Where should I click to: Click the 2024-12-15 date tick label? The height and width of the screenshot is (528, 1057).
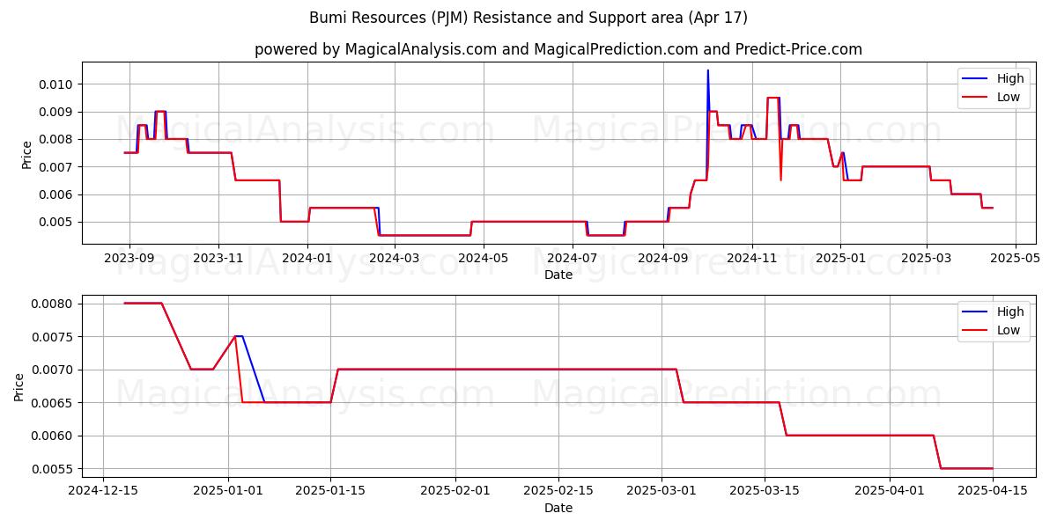pyautogui.click(x=103, y=492)
